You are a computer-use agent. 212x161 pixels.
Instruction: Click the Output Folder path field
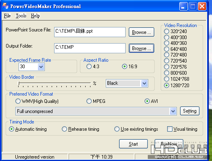point(90,48)
